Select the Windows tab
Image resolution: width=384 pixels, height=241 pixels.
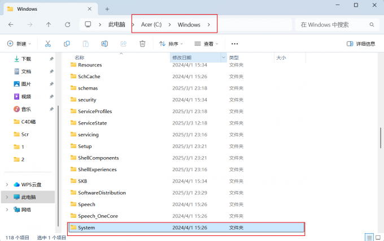tap(50, 9)
